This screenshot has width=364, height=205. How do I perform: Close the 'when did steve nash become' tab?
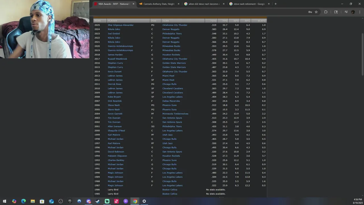pos(224,4)
